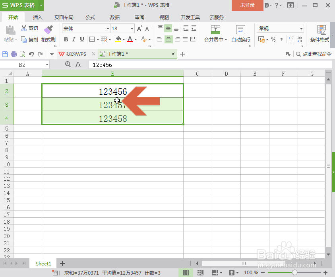Screen dimensions: 335x277
Task: Select cell containing 123458
Action: tap(113, 118)
